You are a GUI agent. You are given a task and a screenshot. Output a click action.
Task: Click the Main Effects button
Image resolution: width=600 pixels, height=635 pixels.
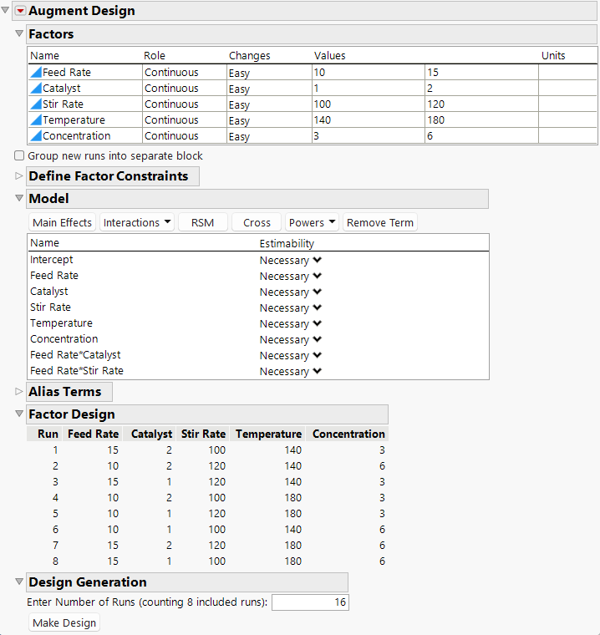pyautogui.click(x=63, y=222)
